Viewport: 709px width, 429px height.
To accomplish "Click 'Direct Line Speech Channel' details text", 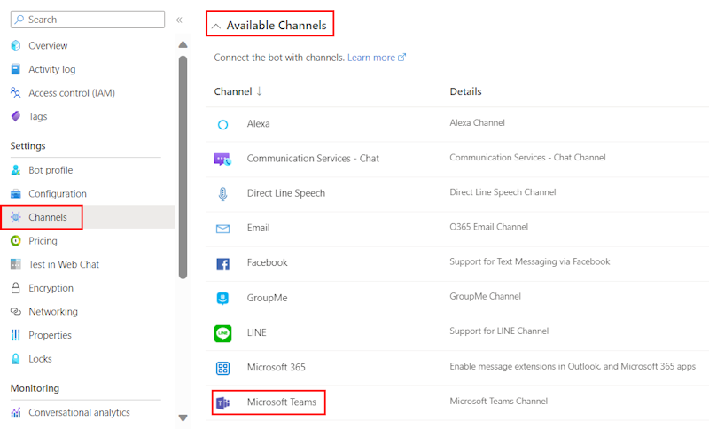I will click(503, 191).
